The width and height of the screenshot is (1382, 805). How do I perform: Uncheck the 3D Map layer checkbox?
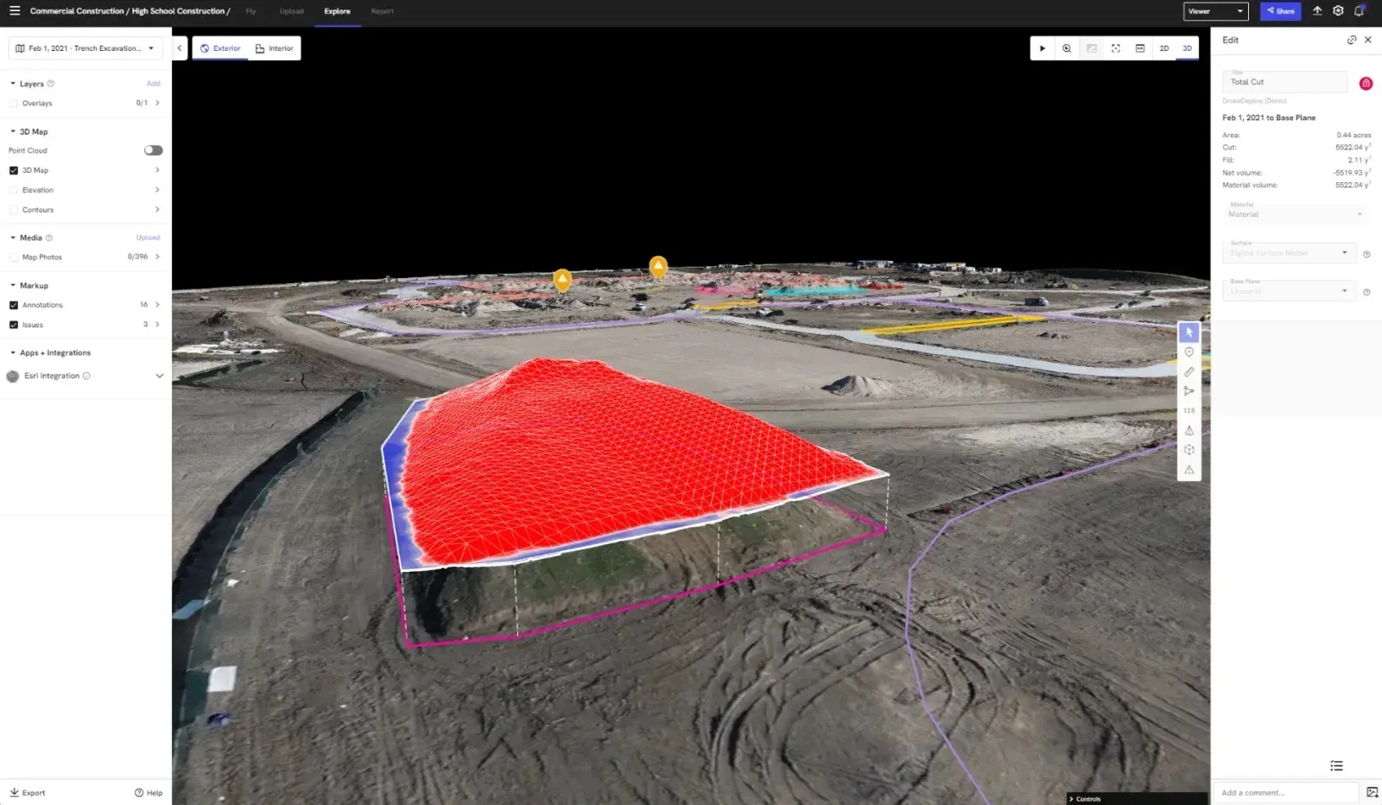14,171
